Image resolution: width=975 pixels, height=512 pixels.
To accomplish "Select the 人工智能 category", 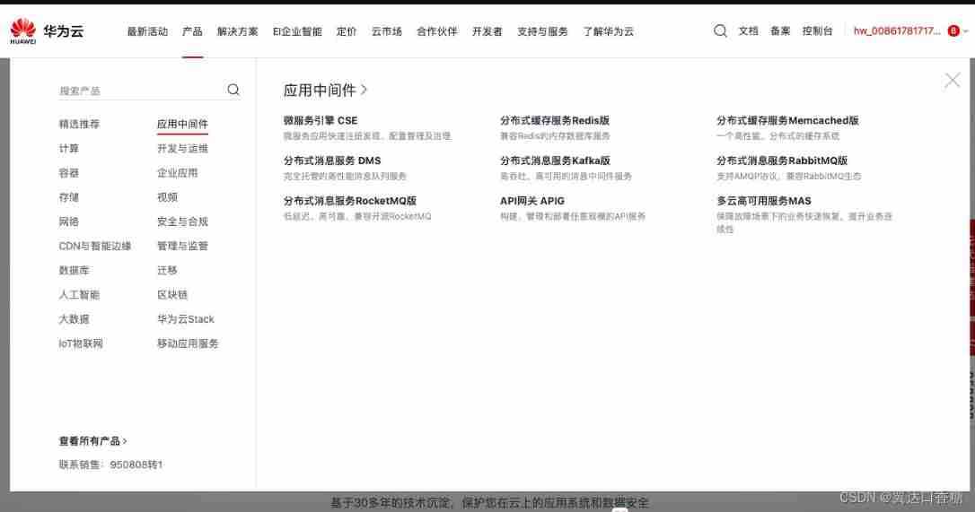I will pyautogui.click(x=79, y=295).
